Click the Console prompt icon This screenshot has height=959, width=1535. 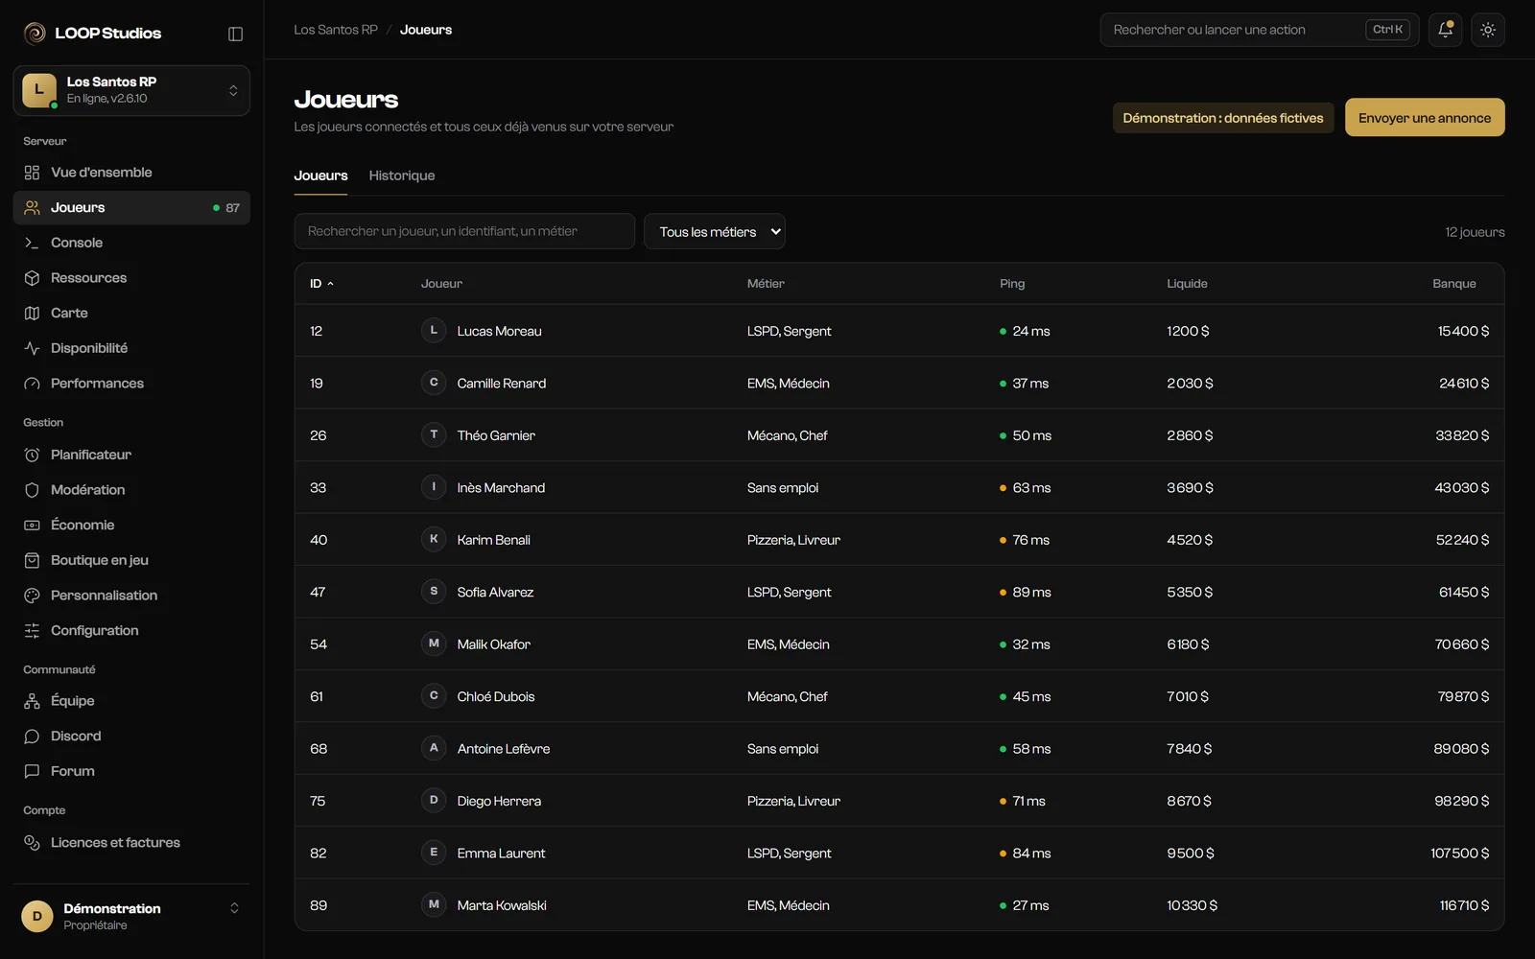click(x=32, y=243)
